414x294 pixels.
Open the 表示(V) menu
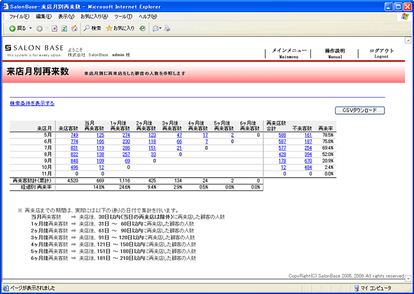coord(66,16)
